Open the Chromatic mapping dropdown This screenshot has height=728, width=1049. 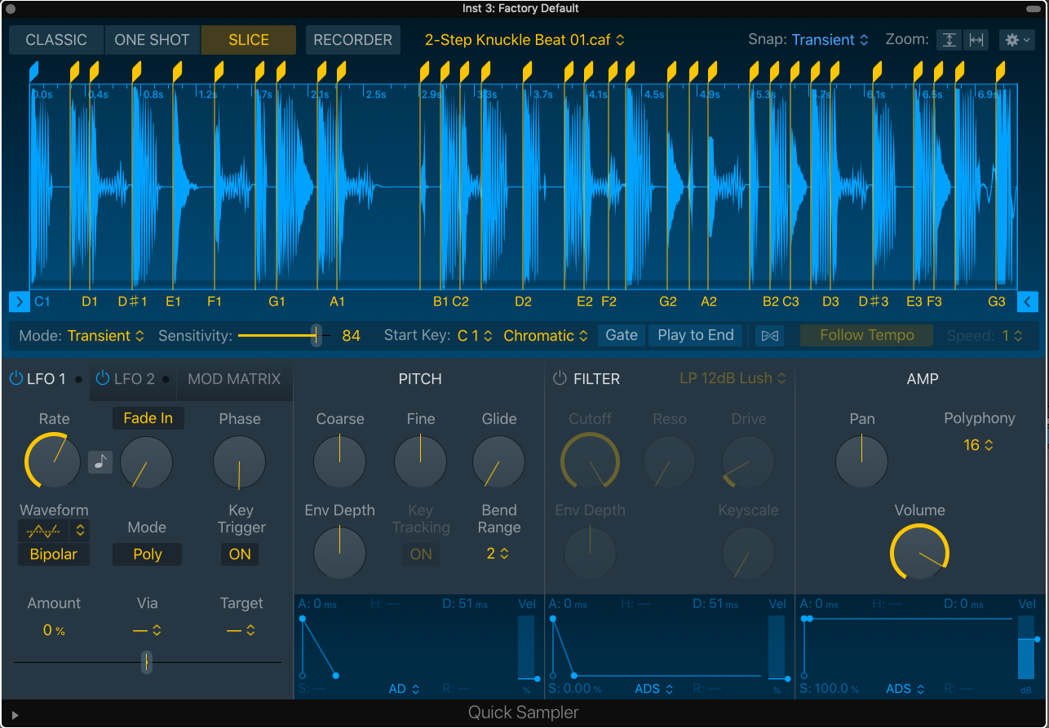click(546, 335)
